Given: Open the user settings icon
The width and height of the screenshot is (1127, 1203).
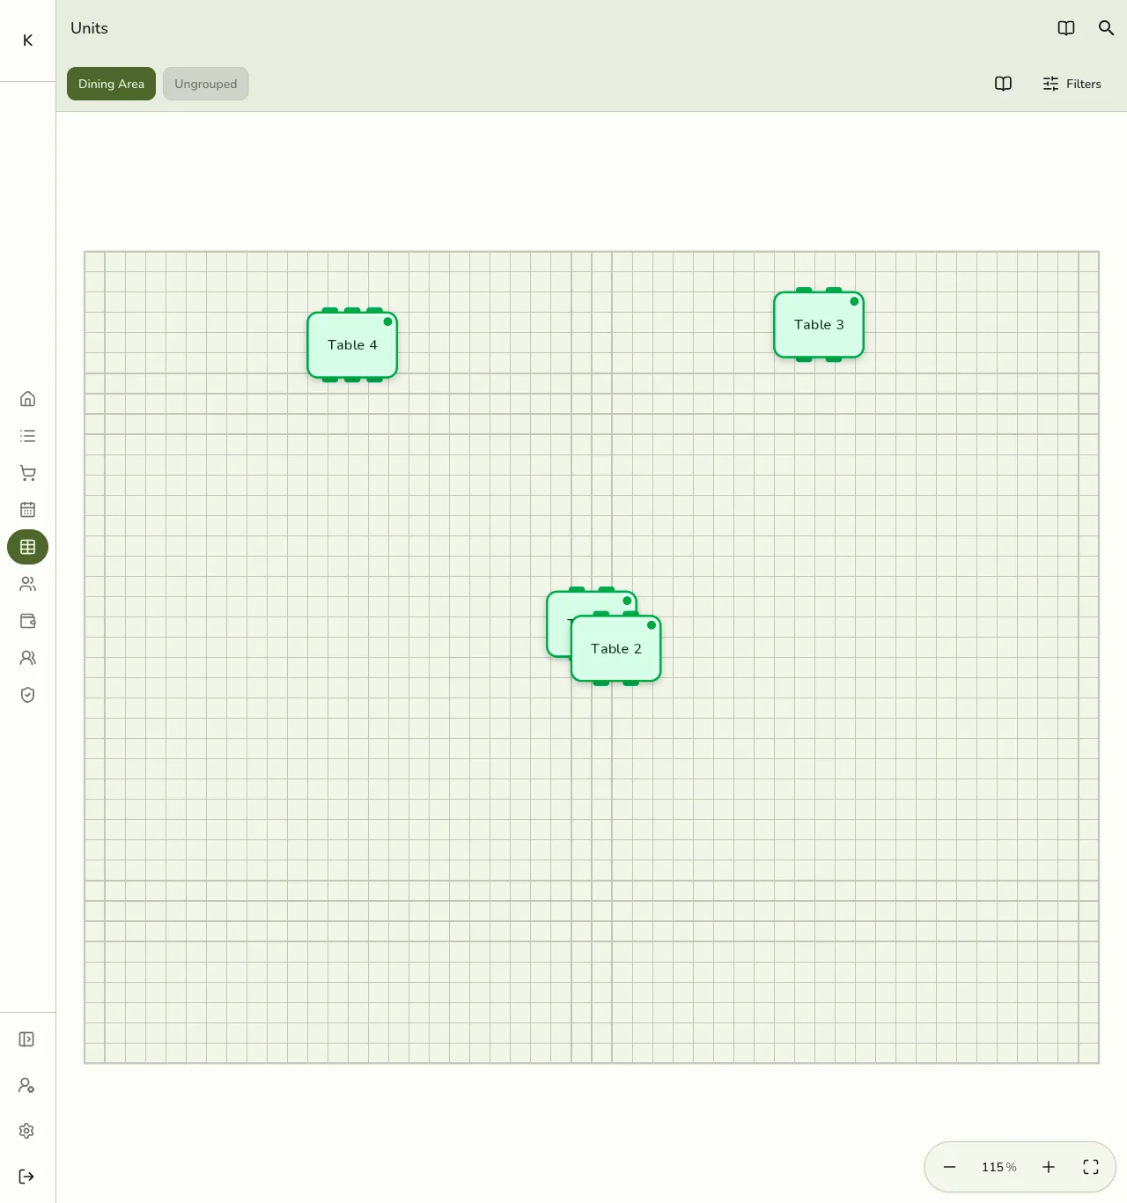Looking at the screenshot, I should tap(26, 1085).
